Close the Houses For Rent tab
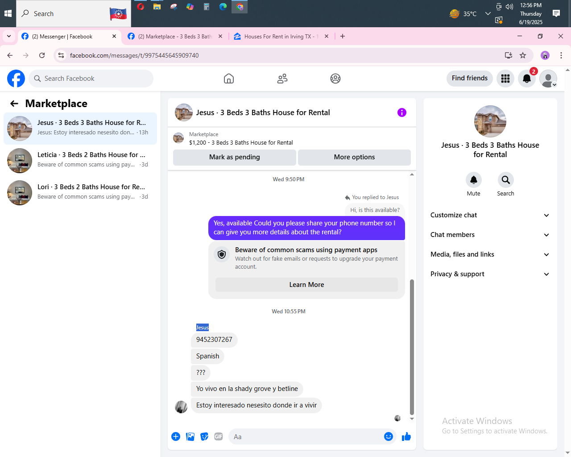The width and height of the screenshot is (571, 457). (x=327, y=37)
